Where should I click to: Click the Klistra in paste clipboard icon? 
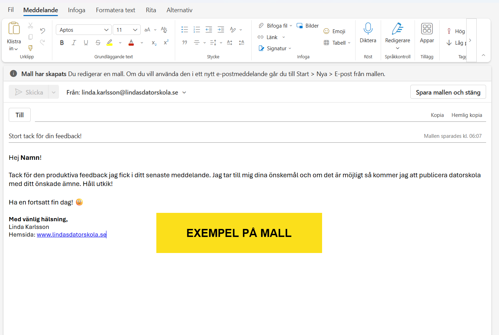14,28
